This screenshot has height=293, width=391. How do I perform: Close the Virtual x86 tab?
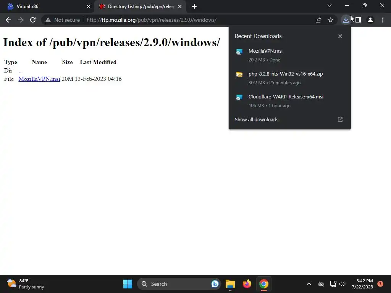tap(89, 6)
